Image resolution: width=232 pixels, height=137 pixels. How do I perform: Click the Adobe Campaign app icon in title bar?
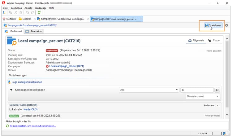(x=4, y=3)
